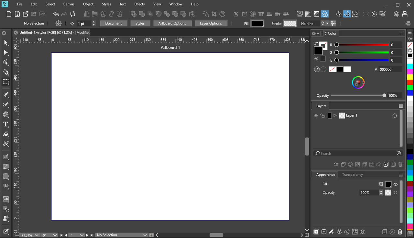The image size is (414, 238).
Task: Hide Layer 1 using eye icon
Action: tap(316, 115)
